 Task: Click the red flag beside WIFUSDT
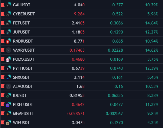click(3, 123)
